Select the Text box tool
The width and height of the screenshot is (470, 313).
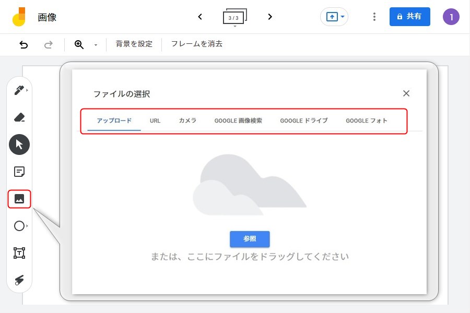19,253
